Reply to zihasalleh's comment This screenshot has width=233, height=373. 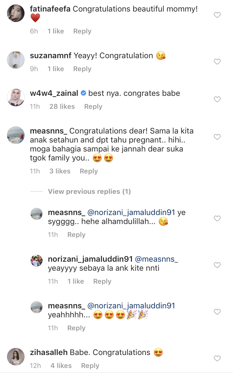90,366
